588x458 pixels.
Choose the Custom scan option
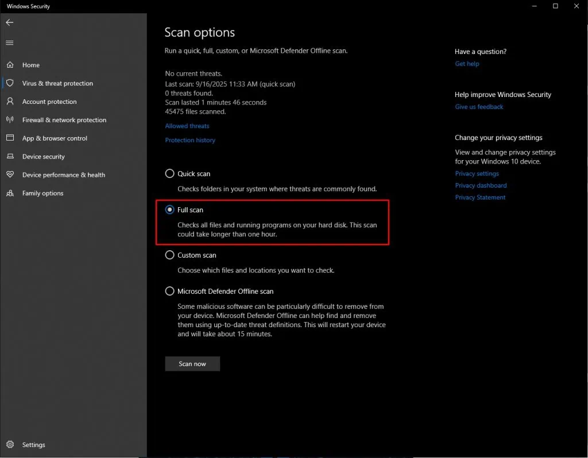(169, 255)
